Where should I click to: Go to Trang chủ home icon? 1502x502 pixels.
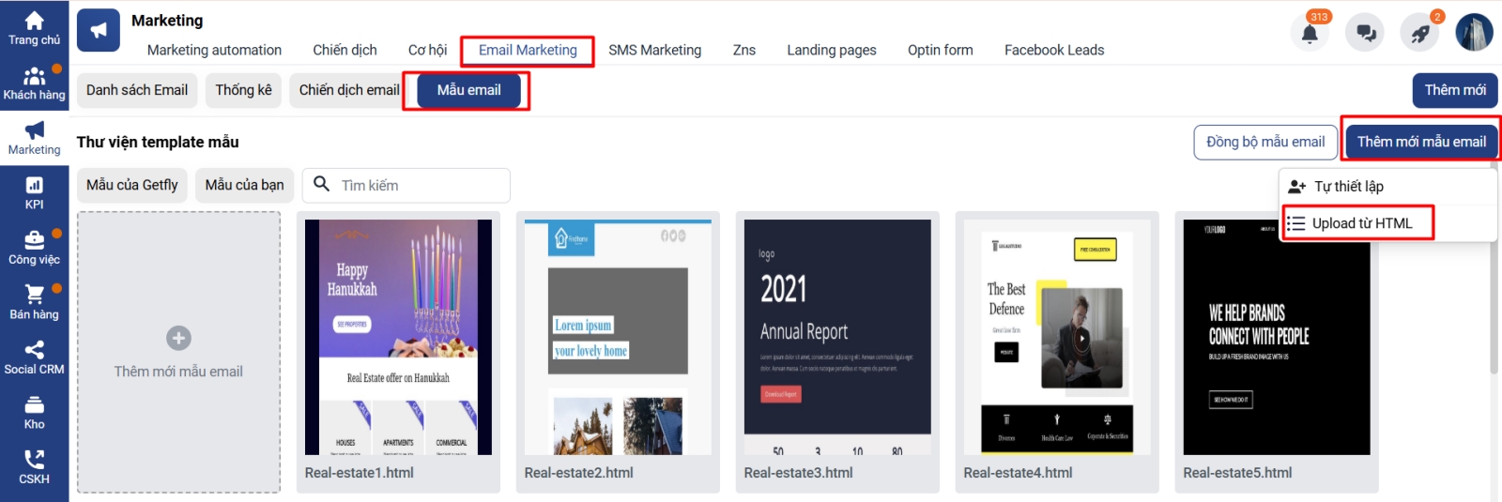[34, 28]
